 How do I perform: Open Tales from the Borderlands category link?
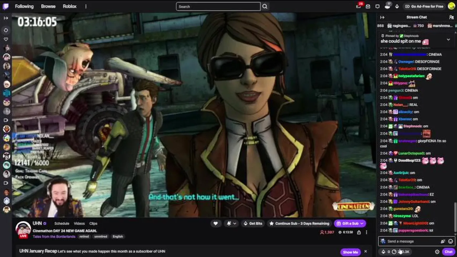54,236
